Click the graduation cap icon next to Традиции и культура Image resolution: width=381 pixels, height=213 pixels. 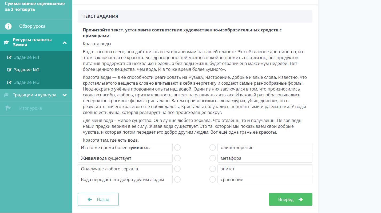(6, 95)
